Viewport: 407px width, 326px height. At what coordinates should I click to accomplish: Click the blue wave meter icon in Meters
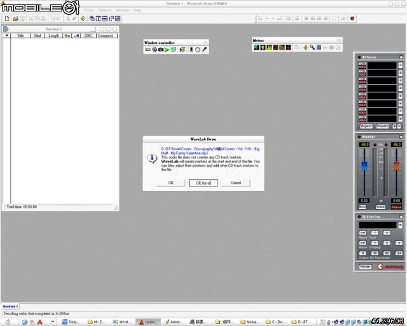pos(288,47)
